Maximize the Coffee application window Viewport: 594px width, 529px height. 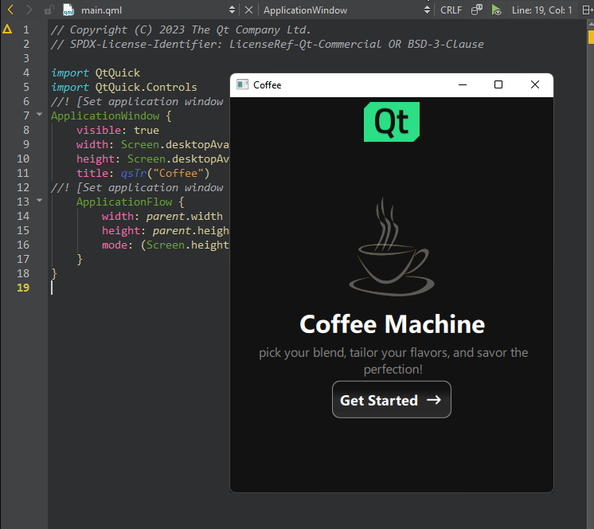[498, 85]
